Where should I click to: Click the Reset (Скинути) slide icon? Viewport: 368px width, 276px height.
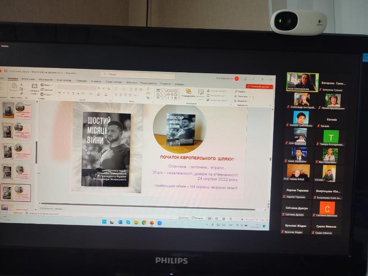(47, 90)
